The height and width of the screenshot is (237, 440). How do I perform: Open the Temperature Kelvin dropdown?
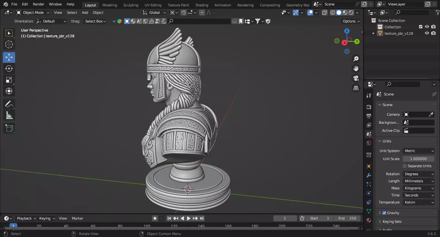[x=418, y=202]
